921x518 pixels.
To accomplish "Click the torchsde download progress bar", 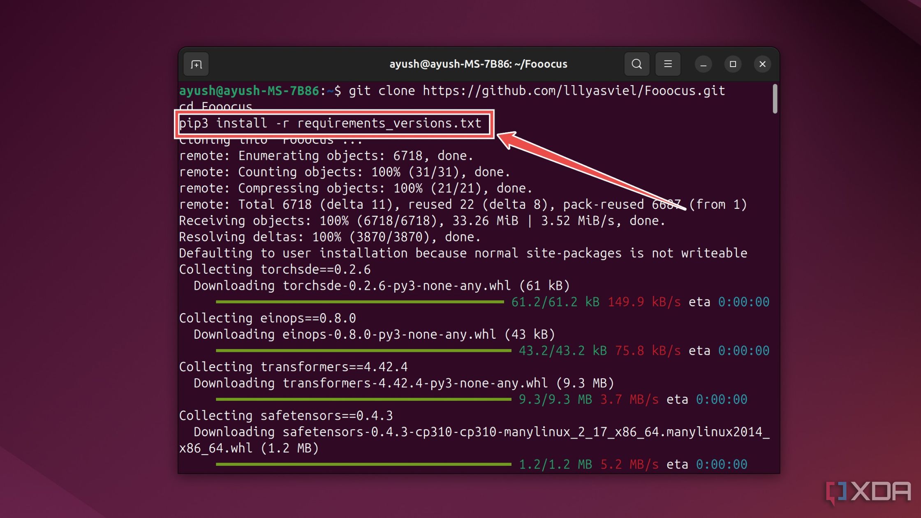I will [360, 302].
